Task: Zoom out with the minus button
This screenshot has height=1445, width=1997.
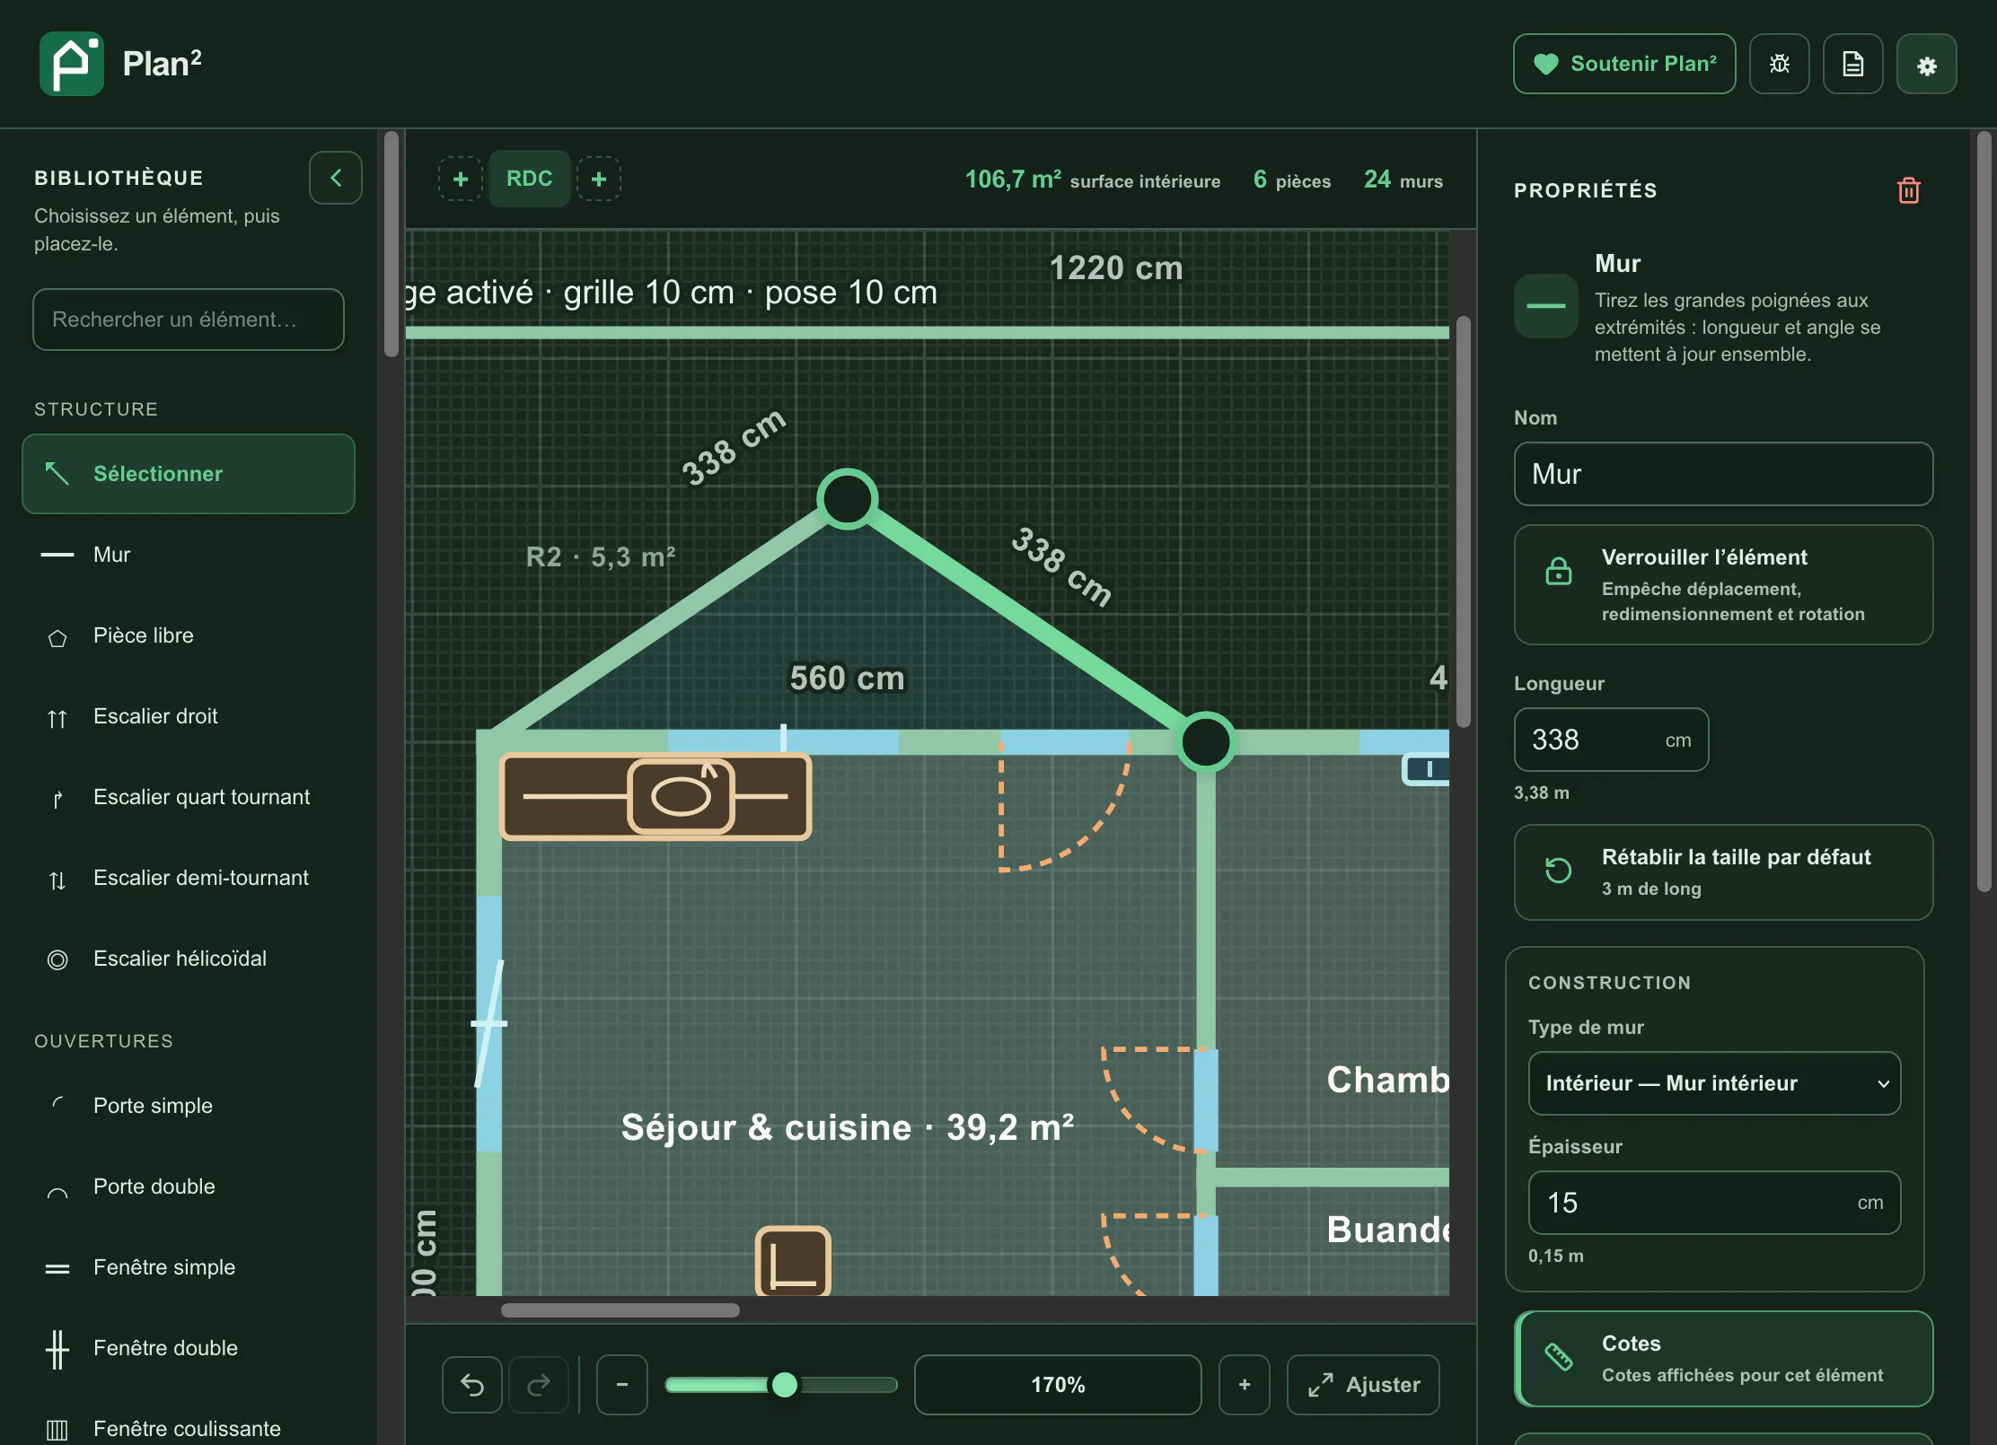Action: coord(622,1385)
